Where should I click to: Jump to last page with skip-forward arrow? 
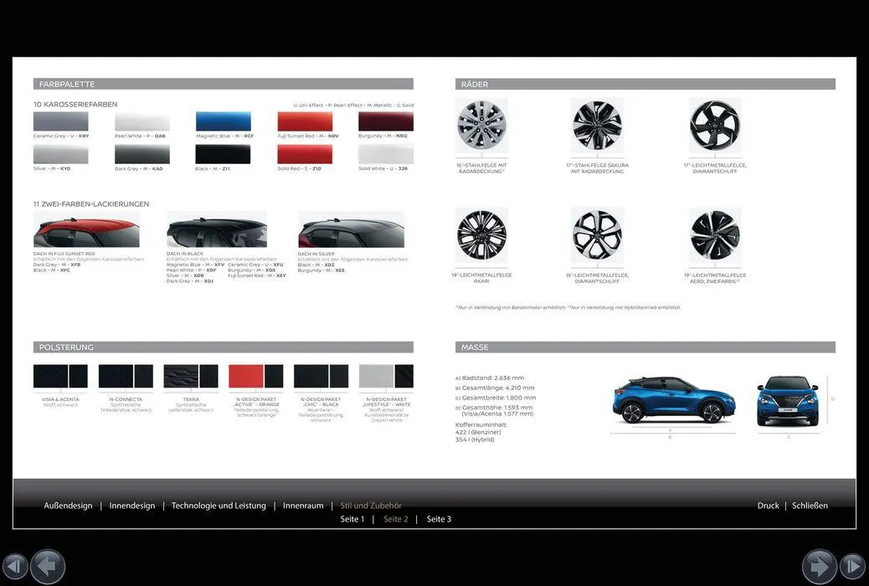click(x=853, y=567)
